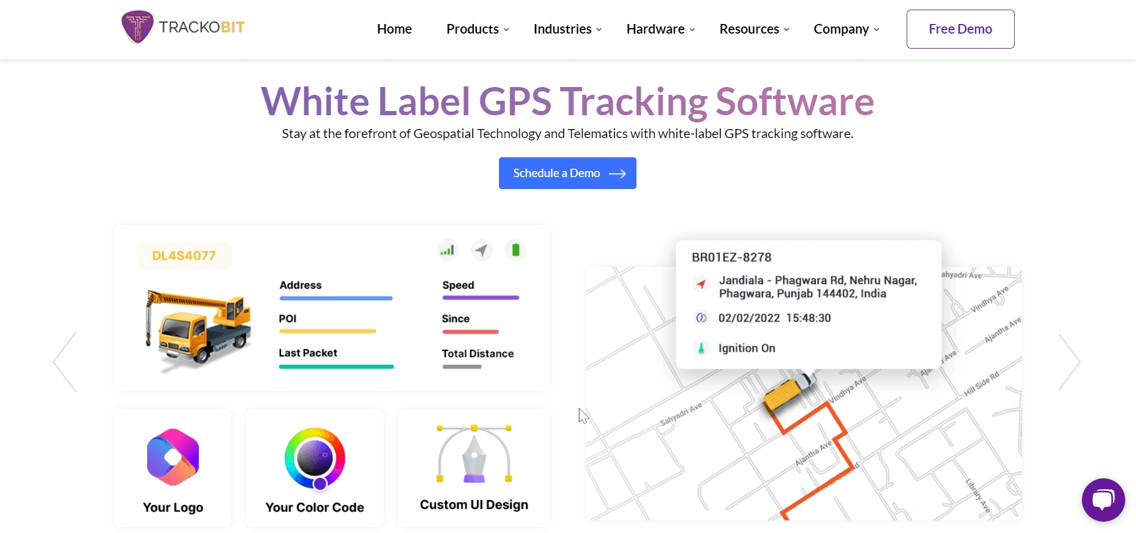
Task: Click the Address label on vehicle card
Action: click(300, 285)
